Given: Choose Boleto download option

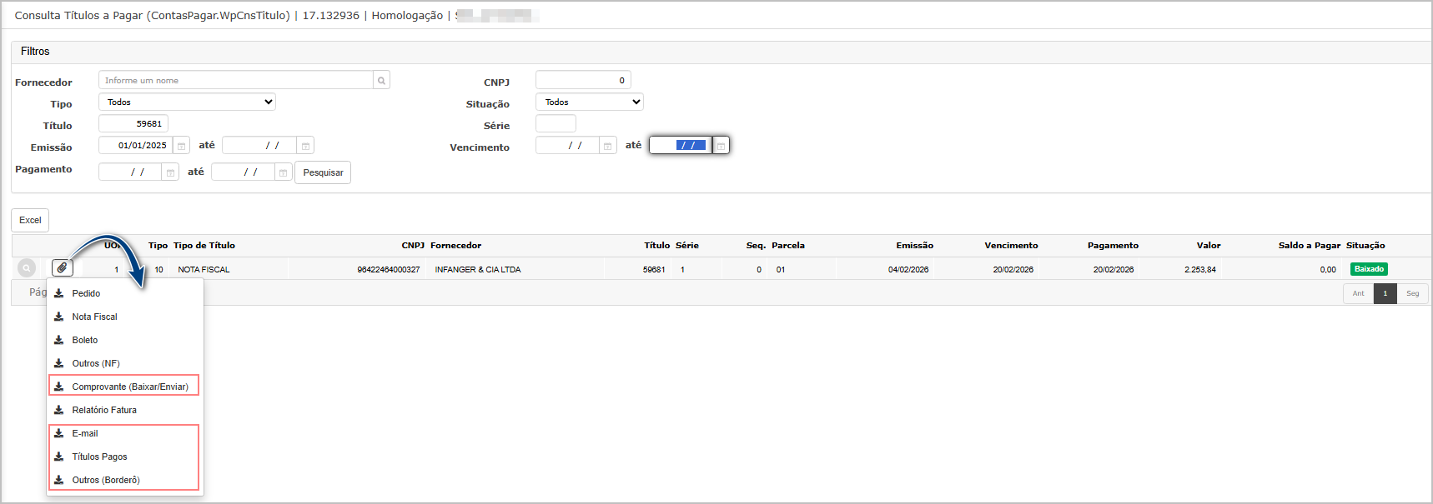Looking at the screenshot, I should click(x=84, y=340).
